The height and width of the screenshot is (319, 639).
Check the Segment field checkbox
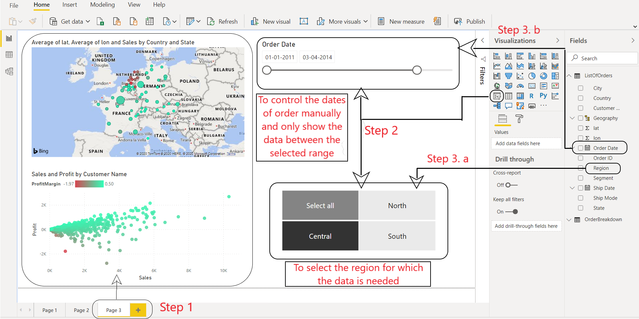580,178
